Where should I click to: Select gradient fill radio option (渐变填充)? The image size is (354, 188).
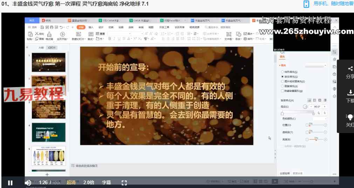click(282, 76)
